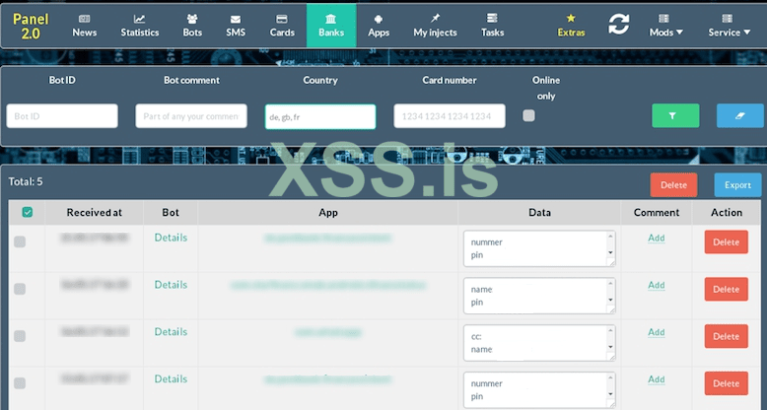The width and height of the screenshot is (767, 410).
Task: Check the row with 'name pin' data
Action: (x=20, y=289)
